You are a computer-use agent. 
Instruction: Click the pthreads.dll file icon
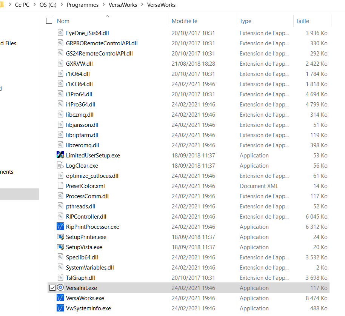coord(60,206)
